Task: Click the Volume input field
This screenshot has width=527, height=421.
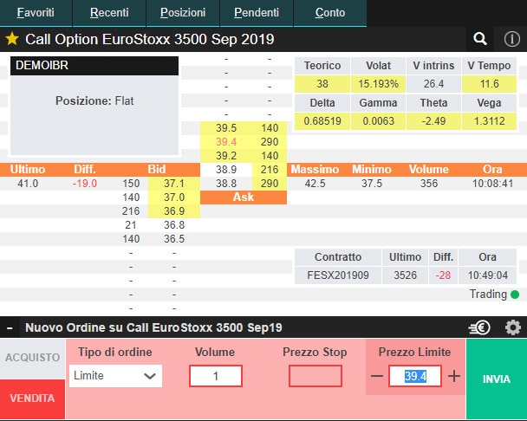Action: click(x=216, y=376)
